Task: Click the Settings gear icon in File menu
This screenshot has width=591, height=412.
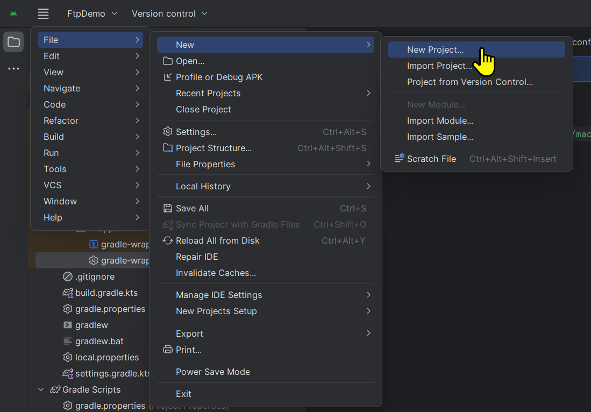Action: click(x=168, y=132)
